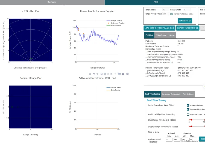This screenshot has height=145, width=205.
Task: Click LOAD CONFIG FROM PC AND SEND
Action: [159, 28]
